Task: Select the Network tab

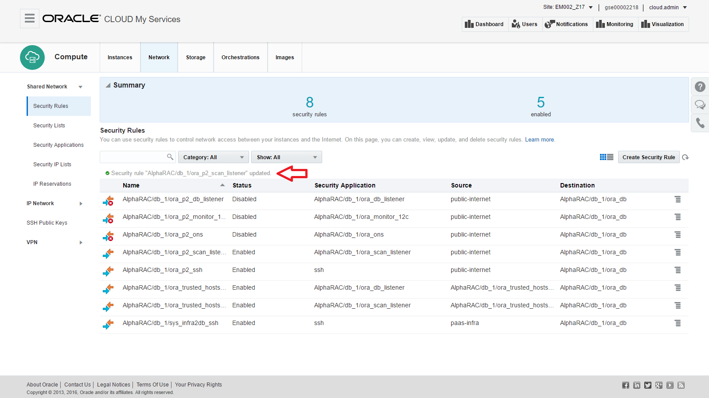Action: pyautogui.click(x=159, y=57)
